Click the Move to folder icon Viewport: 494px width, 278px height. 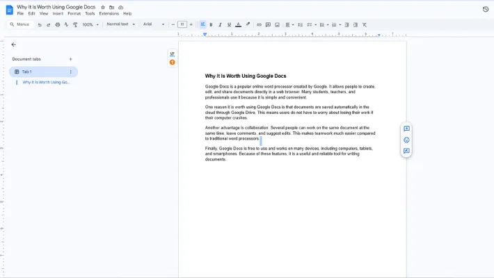point(111,7)
